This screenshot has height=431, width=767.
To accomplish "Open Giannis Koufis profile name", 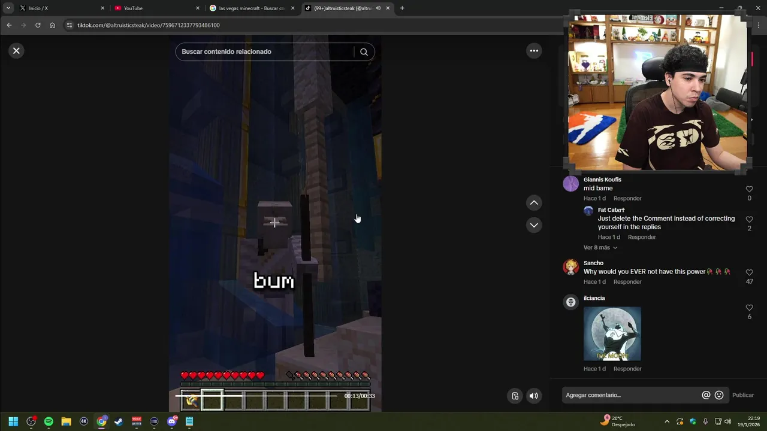I will pos(602,180).
